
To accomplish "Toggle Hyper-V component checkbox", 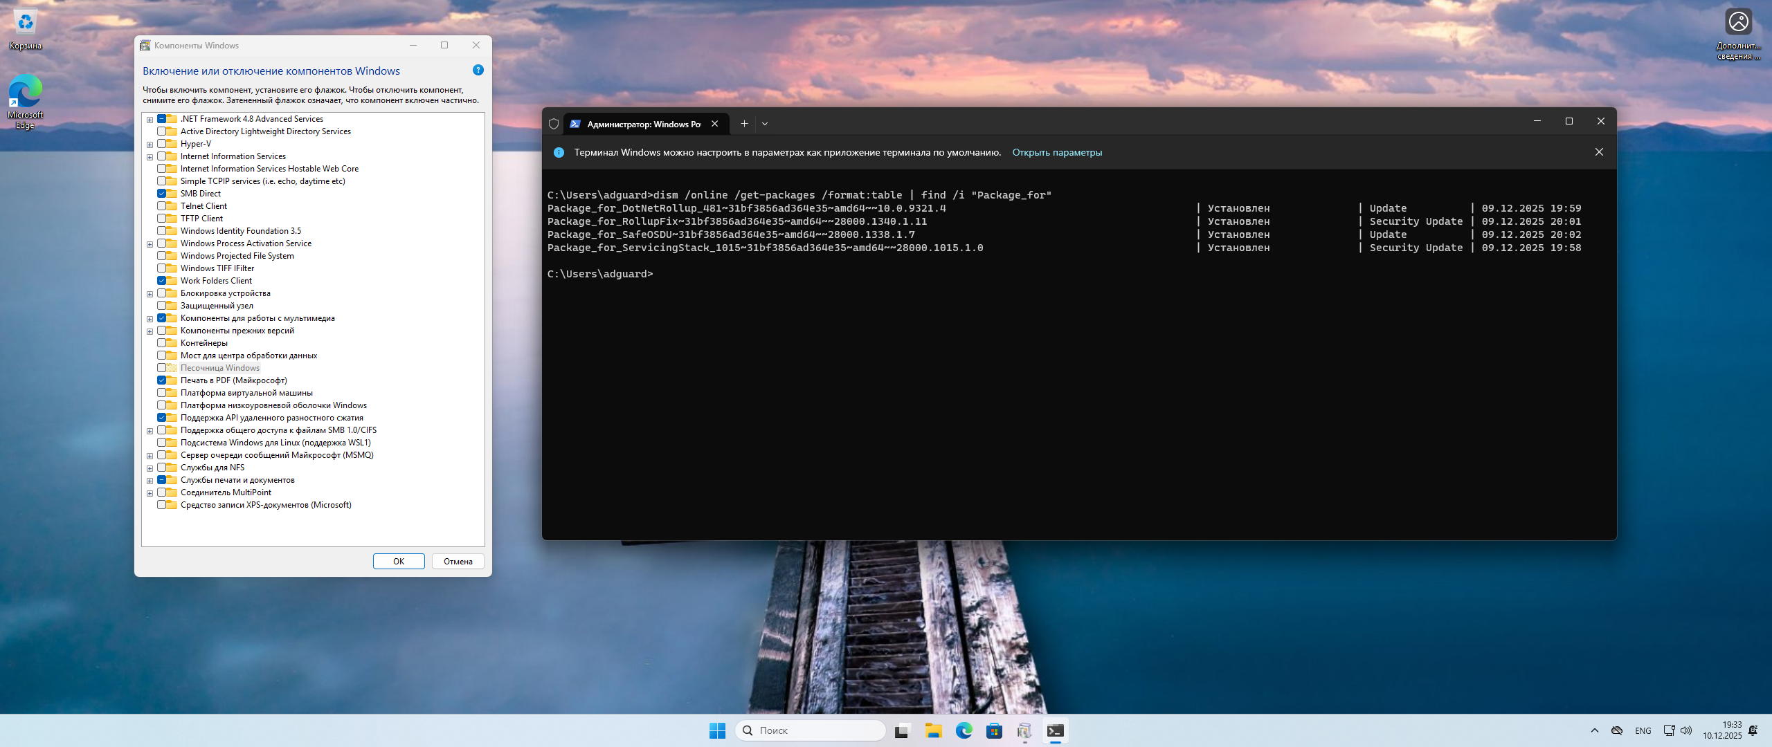I will 162,144.
